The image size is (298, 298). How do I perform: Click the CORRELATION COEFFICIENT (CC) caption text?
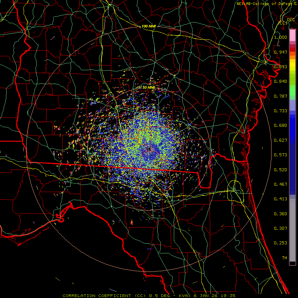(104, 296)
